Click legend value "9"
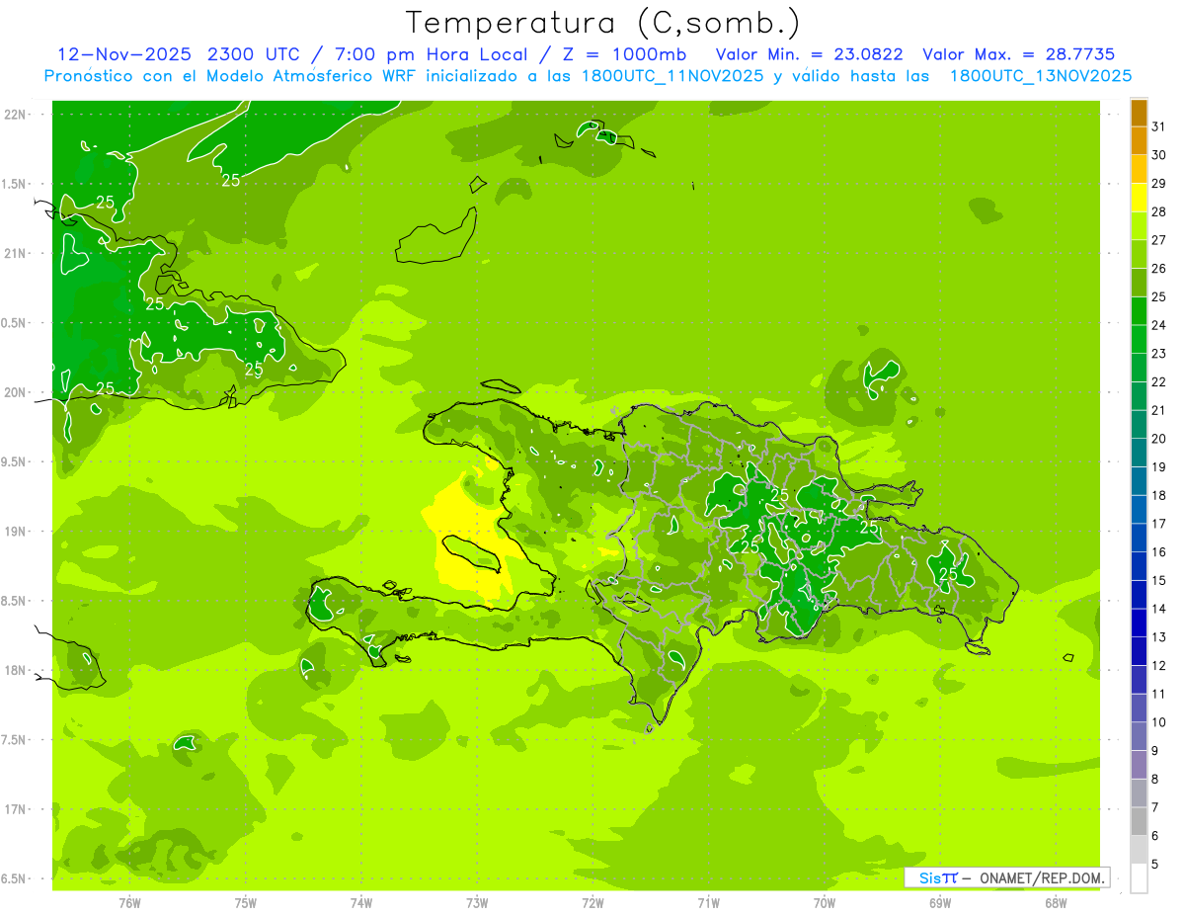Viewport: 1185px width, 916px height. (x=1155, y=751)
